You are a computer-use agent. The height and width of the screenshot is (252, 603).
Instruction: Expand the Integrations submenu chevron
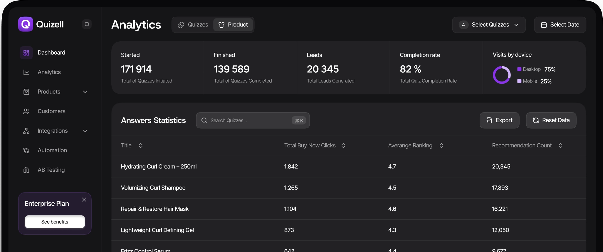pyautogui.click(x=85, y=131)
